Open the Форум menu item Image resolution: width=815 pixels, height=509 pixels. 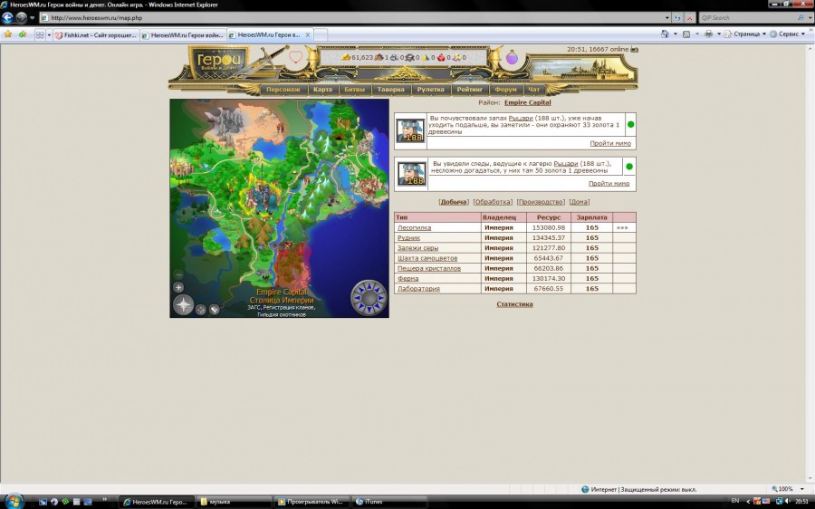(x=505, y=90)
